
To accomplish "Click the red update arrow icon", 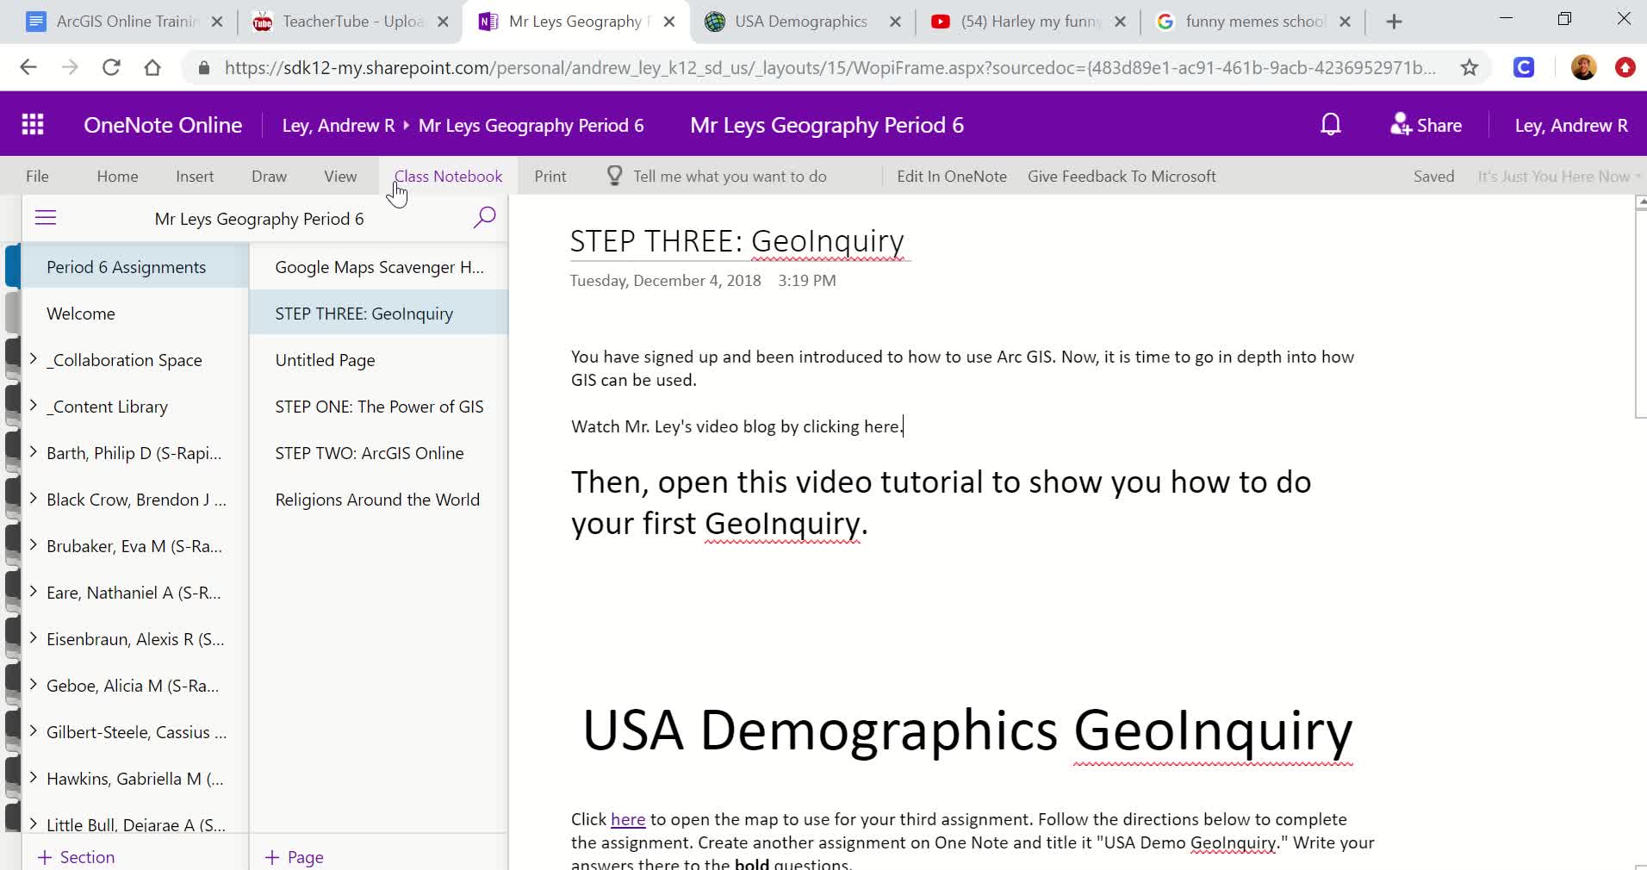I will tap(1625, 67).
